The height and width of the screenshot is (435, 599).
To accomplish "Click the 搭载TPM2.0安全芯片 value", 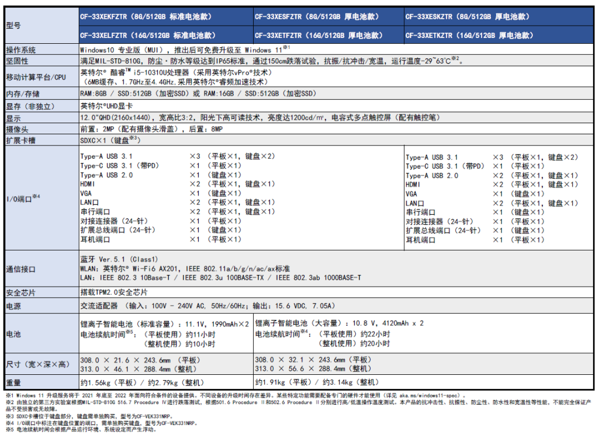I will pyautogui.click(x=114, y=293).
